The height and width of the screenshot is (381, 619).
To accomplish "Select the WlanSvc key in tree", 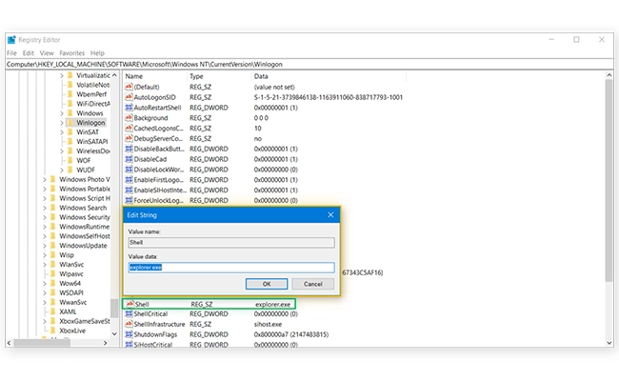I will (71, 265).
